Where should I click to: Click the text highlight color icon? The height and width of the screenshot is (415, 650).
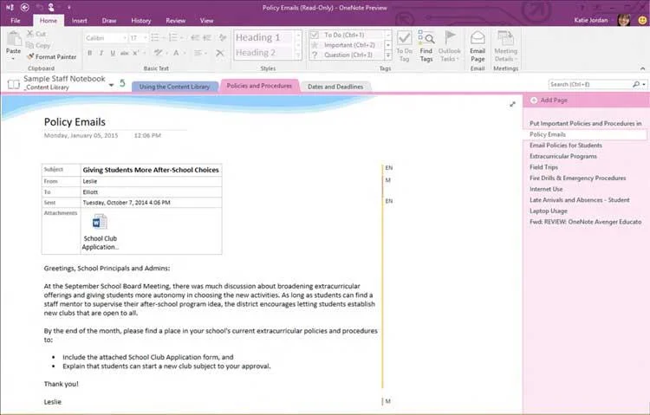click(158, 53)
